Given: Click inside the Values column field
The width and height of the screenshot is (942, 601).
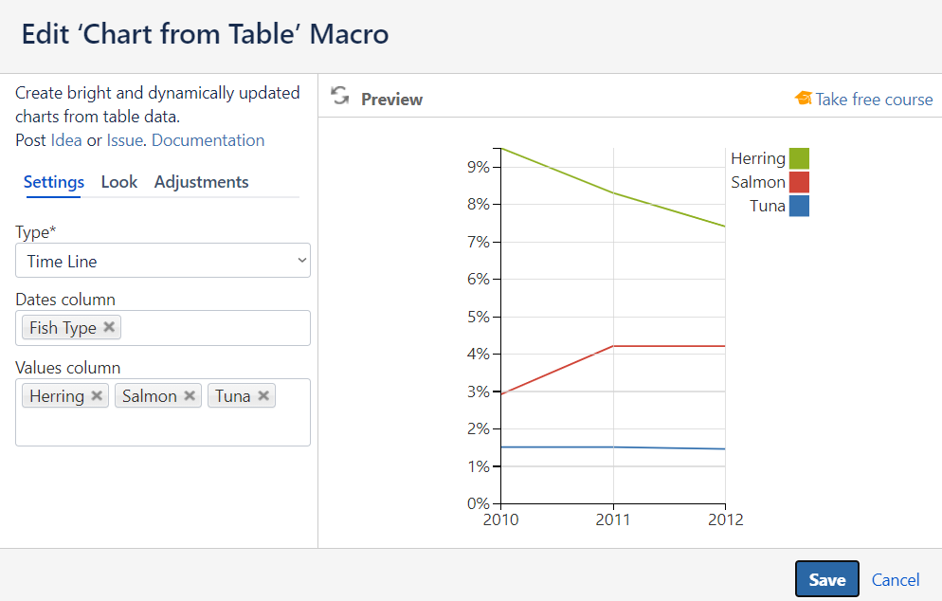Looking at the screenshot, I should pos(163,428).
